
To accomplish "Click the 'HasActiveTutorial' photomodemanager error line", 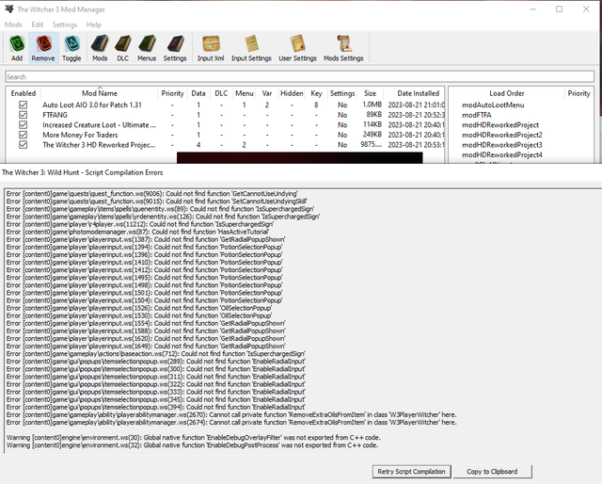I will tap(137, 232).
